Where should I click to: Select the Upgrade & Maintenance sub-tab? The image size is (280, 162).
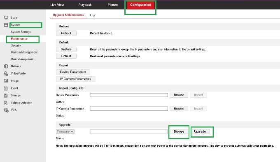68,15
